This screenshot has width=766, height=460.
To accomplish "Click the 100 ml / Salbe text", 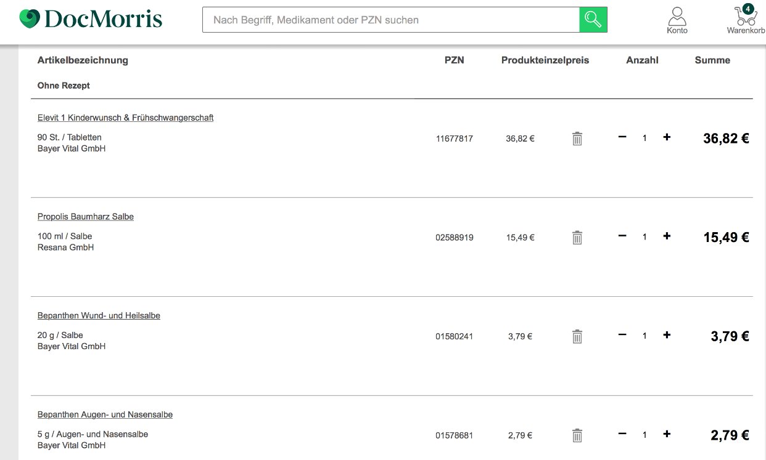I will coord(65,236).
